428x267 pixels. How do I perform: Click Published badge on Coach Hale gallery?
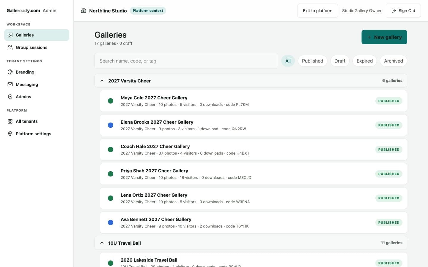(x=389, y=150)
